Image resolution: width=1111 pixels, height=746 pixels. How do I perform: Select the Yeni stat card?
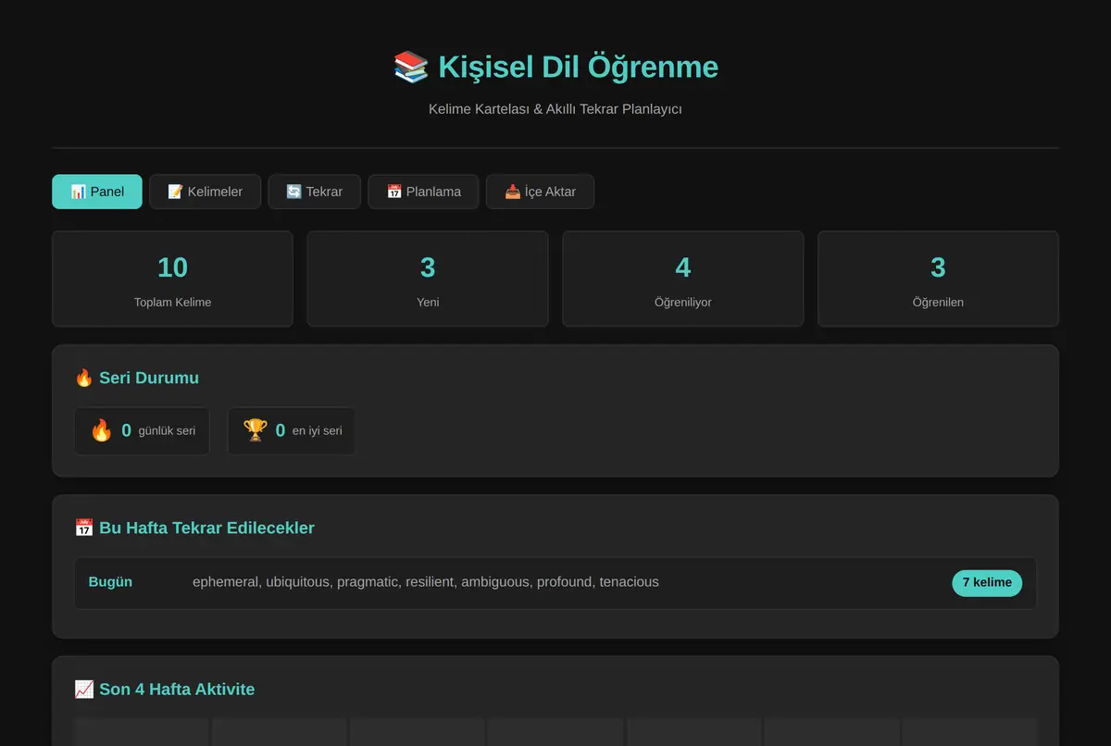point(428,279)
